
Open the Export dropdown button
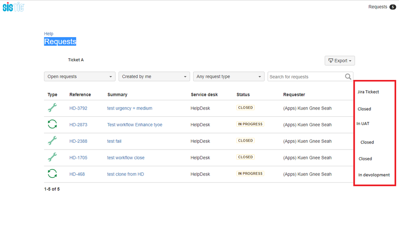tap(340, 61)
